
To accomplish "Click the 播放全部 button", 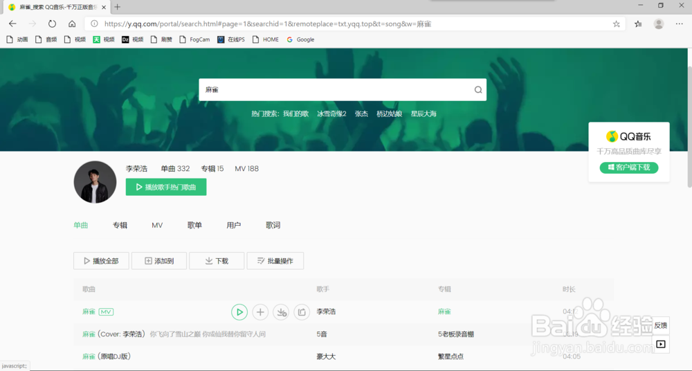I will point(101,260).
